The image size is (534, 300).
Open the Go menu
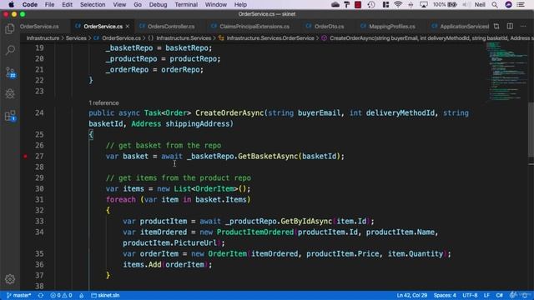tap(138, 4)
